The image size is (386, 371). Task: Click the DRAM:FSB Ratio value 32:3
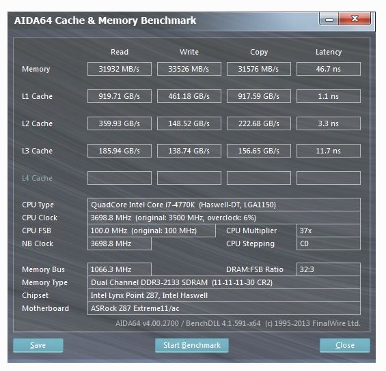[329, 269]
